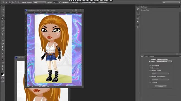Viewport: 181px width, 101px height.
Task: Click the foreground color swatch
Action: pos(2,74)
